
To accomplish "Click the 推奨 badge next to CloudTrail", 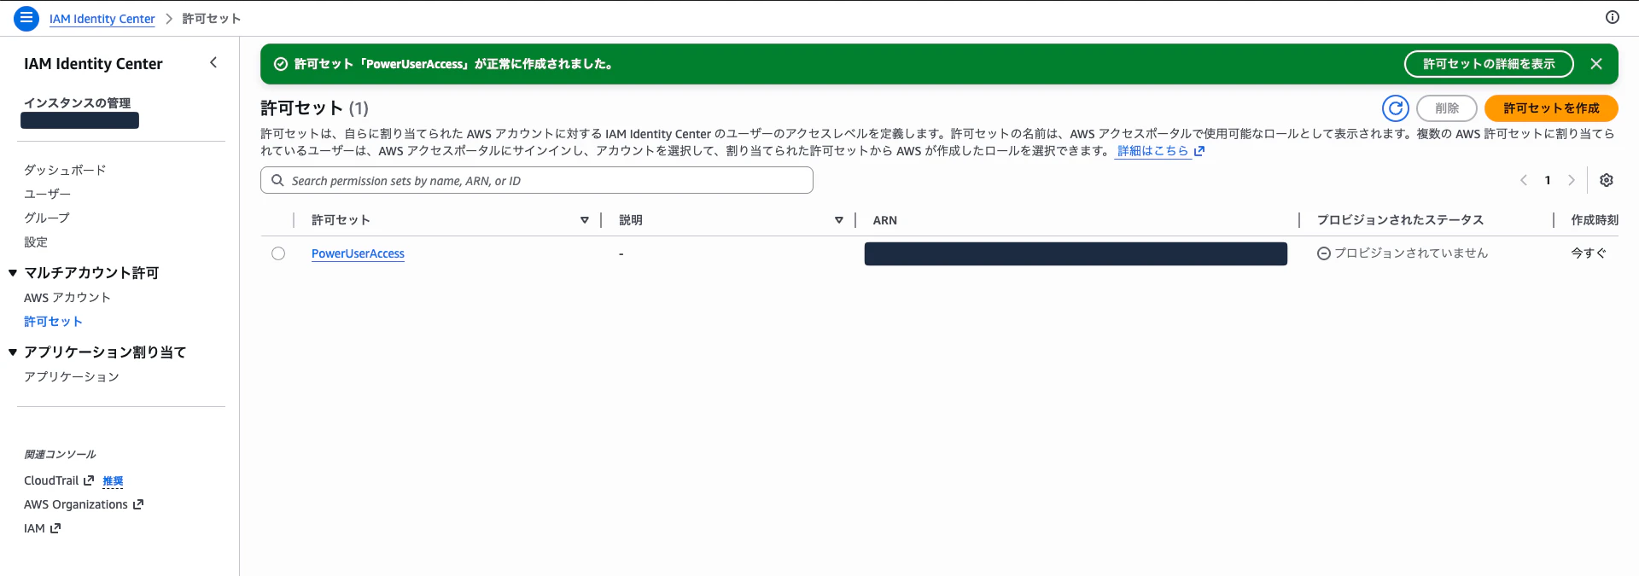I will click(x=113, y=481).
